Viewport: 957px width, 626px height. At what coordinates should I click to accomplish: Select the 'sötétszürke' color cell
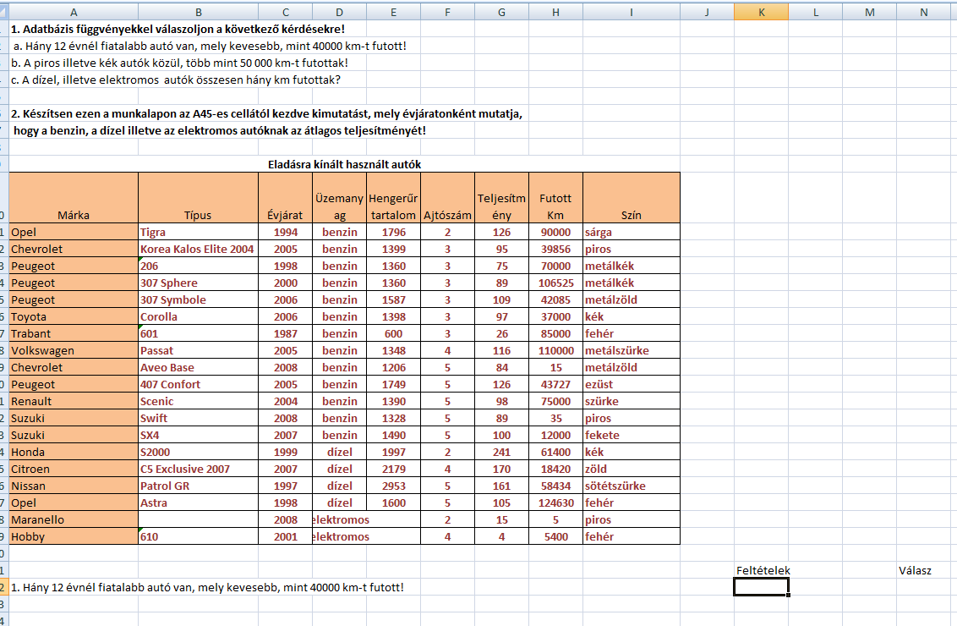point(631,486)
